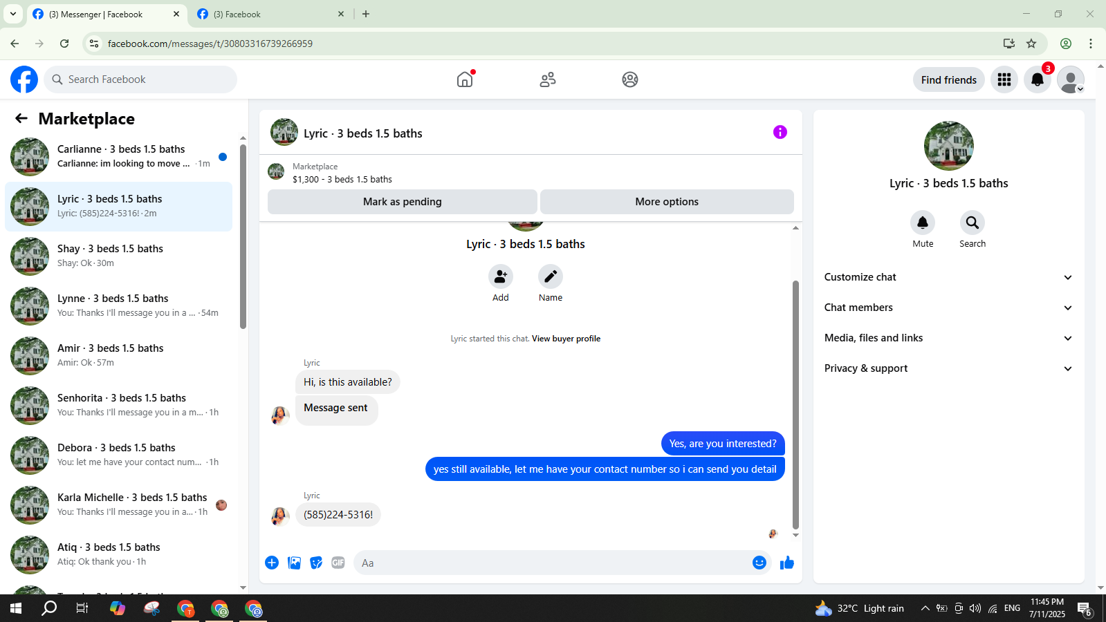Click Find friends button
Viewport: 1106px width, 622px height.
pyautogui.click(x=949, y=79)
